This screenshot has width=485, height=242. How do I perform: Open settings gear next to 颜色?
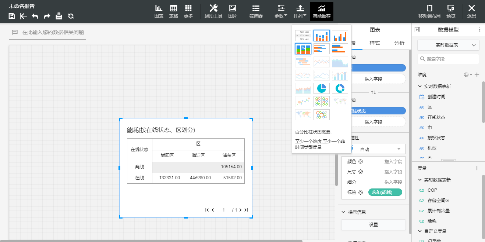(x=361, y=161)
